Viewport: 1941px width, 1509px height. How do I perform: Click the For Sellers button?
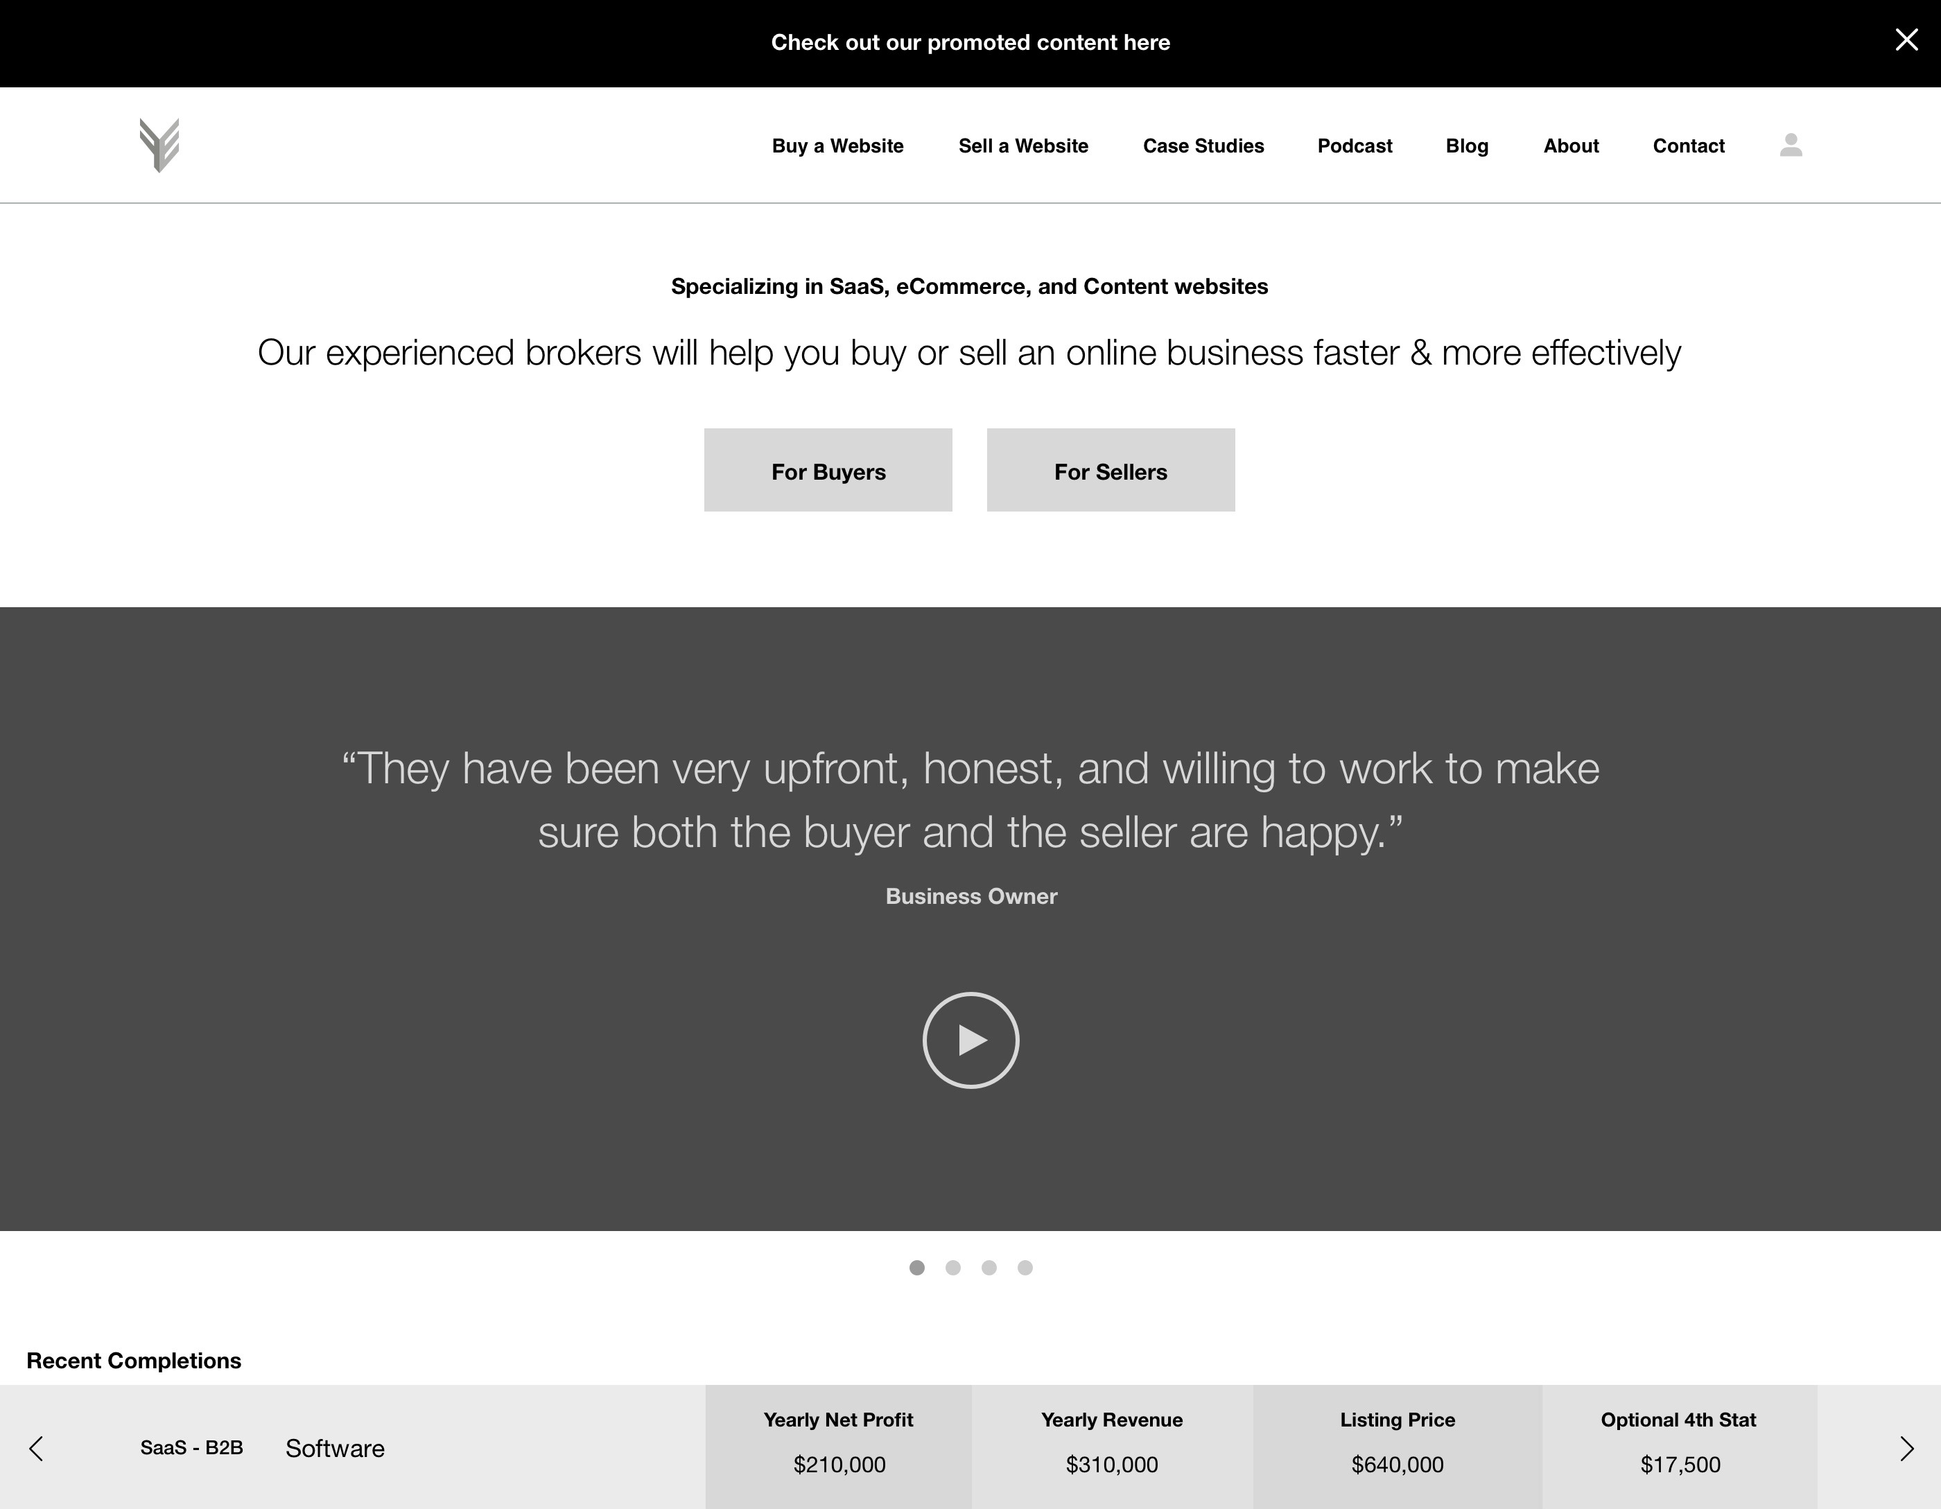pos(1111,469)
